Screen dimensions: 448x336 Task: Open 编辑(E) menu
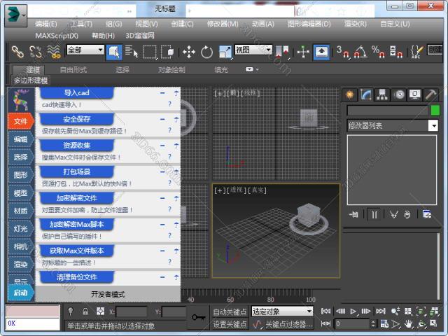(x=46, y=24)
